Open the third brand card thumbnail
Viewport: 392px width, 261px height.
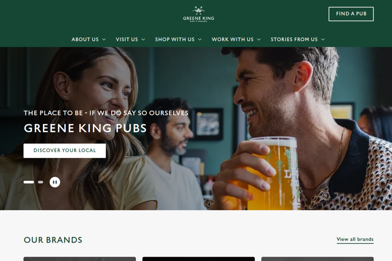point(317,259)
